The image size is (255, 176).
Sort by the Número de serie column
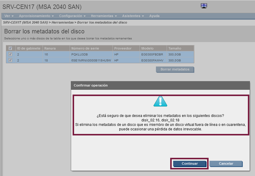pos(85,48)
